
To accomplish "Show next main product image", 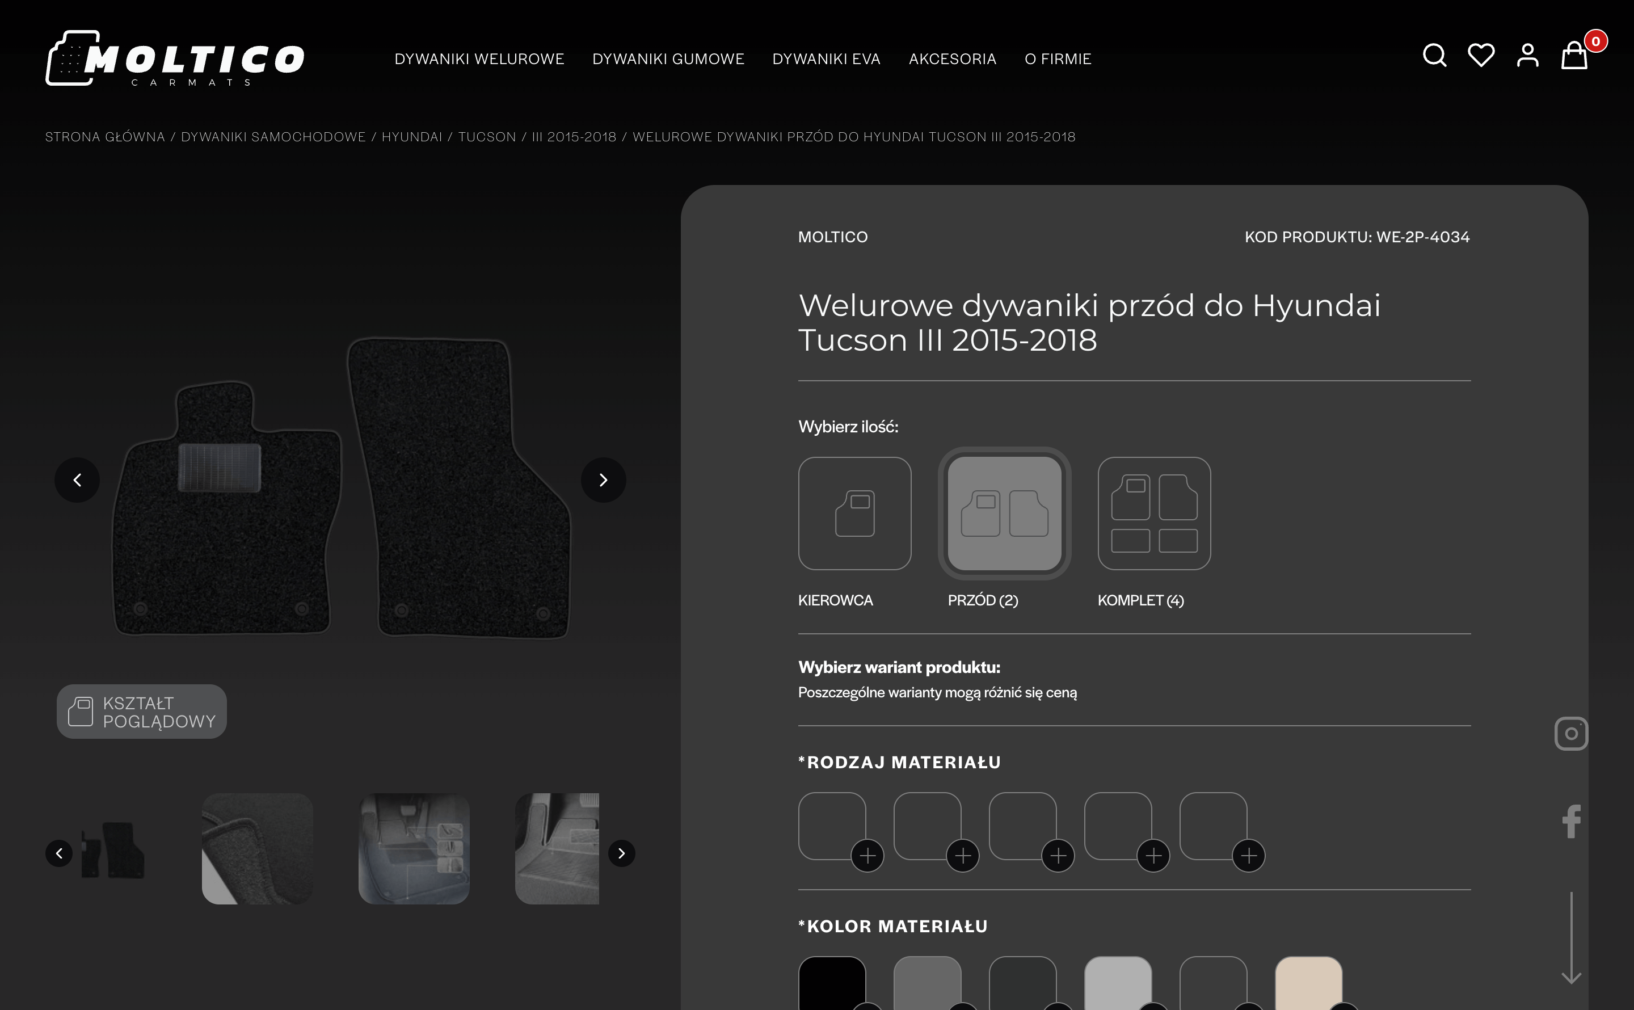I will [x=603, y=479].
